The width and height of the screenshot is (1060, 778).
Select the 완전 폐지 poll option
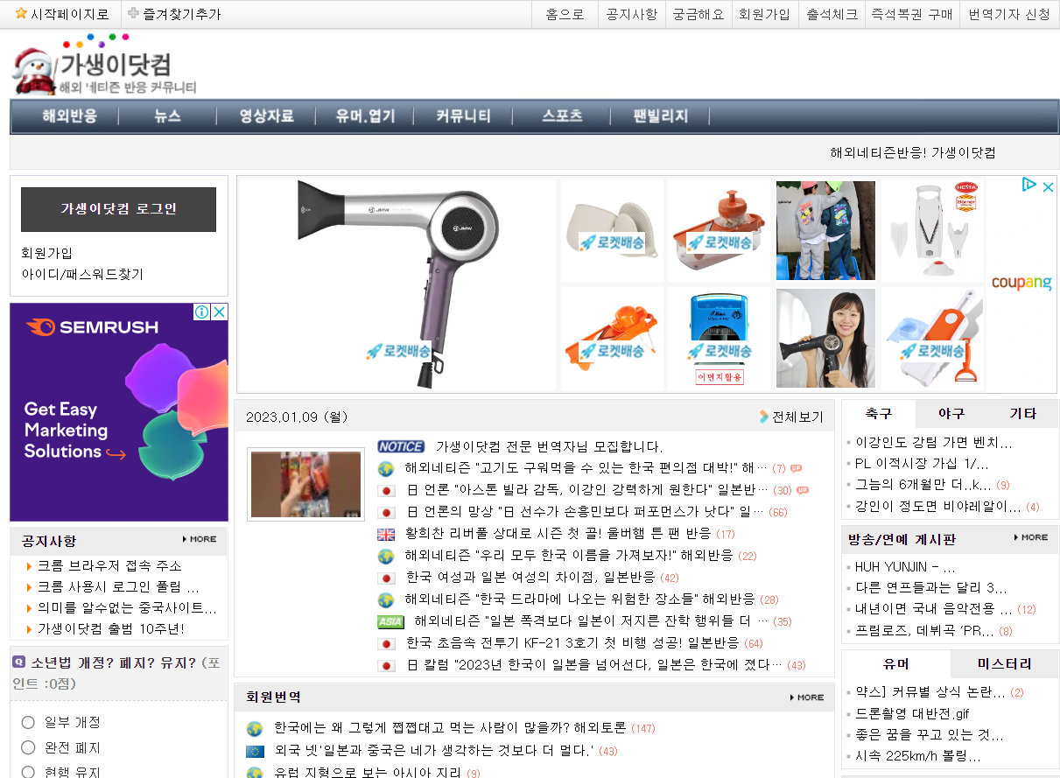[x=28, y=747]
